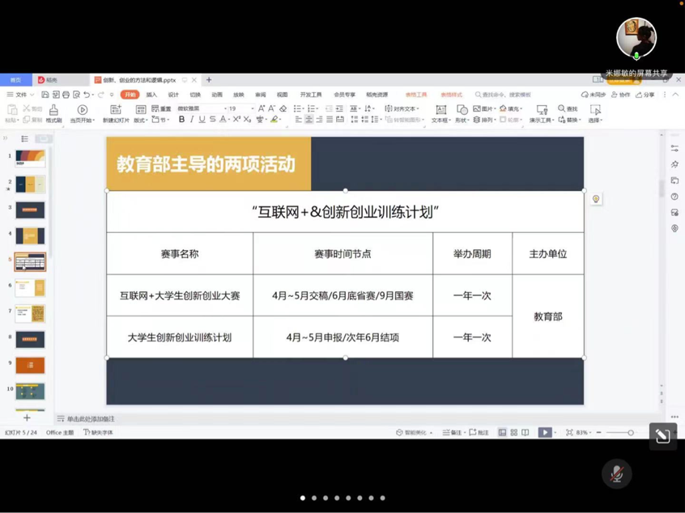The height and width of the screenshot is (513, 685).
Task: Toggle Bold formatting
Action: click(x=181, y=120)
